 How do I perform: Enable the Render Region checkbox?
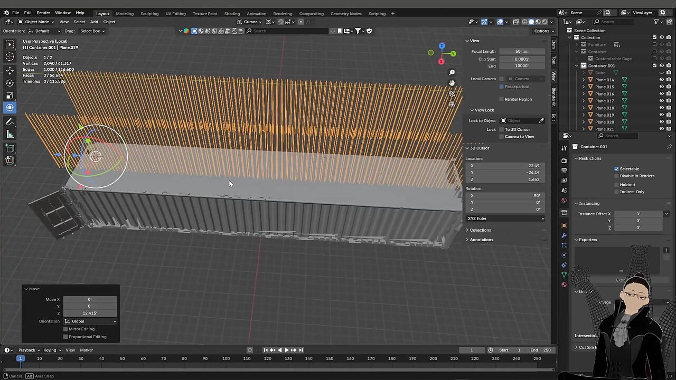tap(501, 99)
